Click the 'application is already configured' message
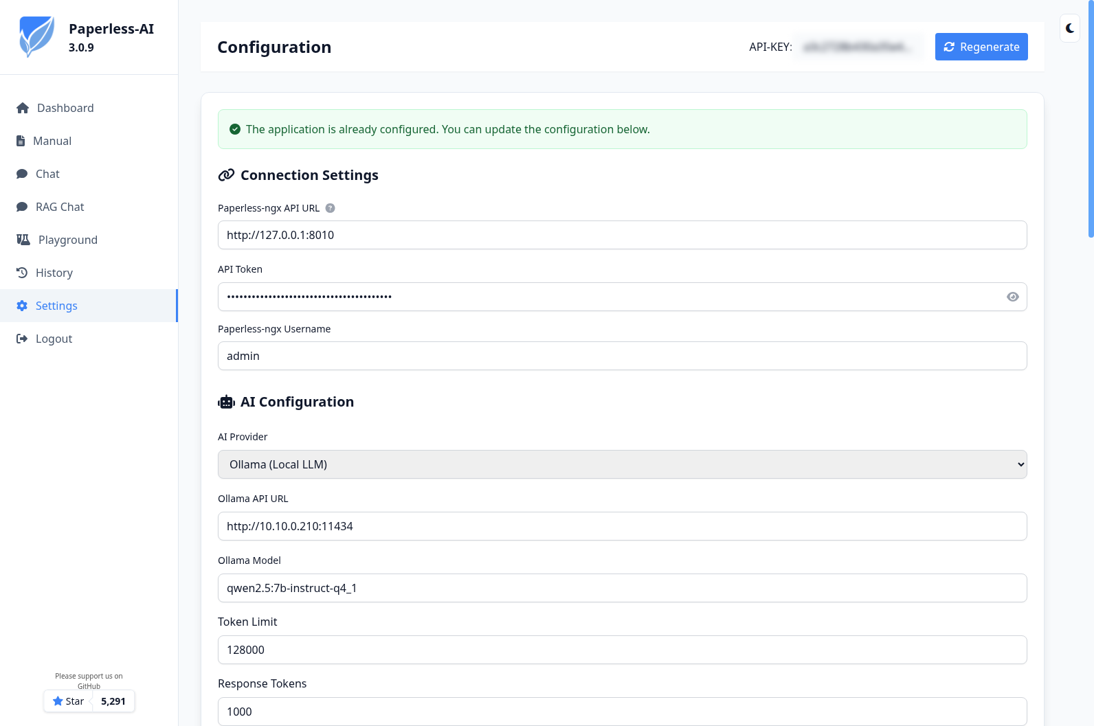1094x726 pixels. 447,129
